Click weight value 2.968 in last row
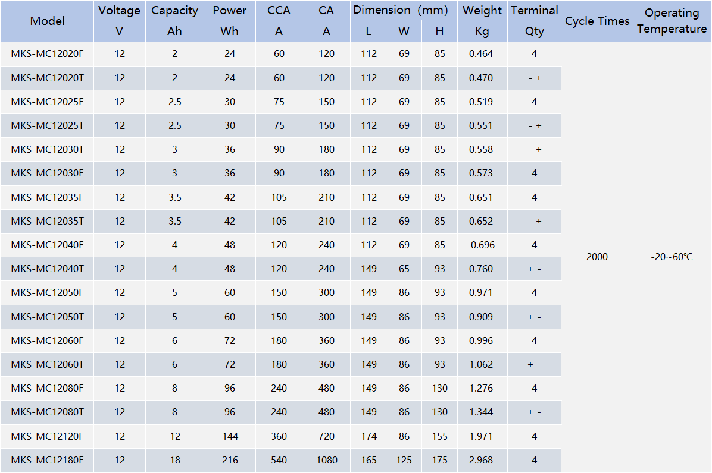Image resolution: width=712 pixels, height=473 pixels. tap(481, 461)
